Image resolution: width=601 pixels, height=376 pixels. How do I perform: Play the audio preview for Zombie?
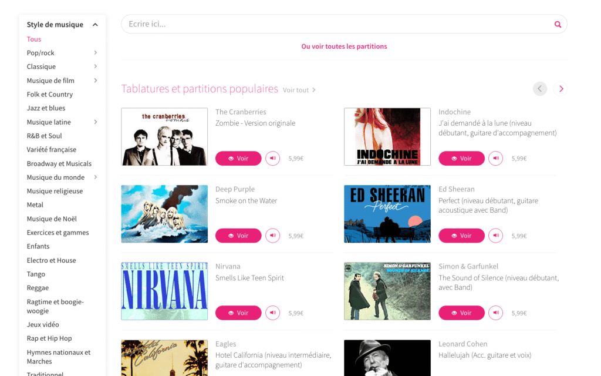click(272, 158)
